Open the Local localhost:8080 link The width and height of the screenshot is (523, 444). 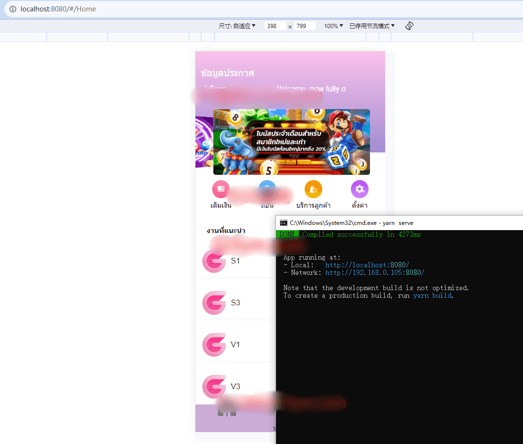(367, 265)
